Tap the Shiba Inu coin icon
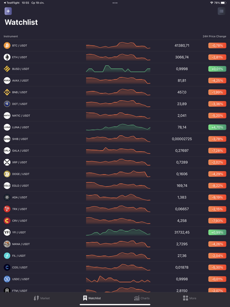 click(x=7, y=139)
